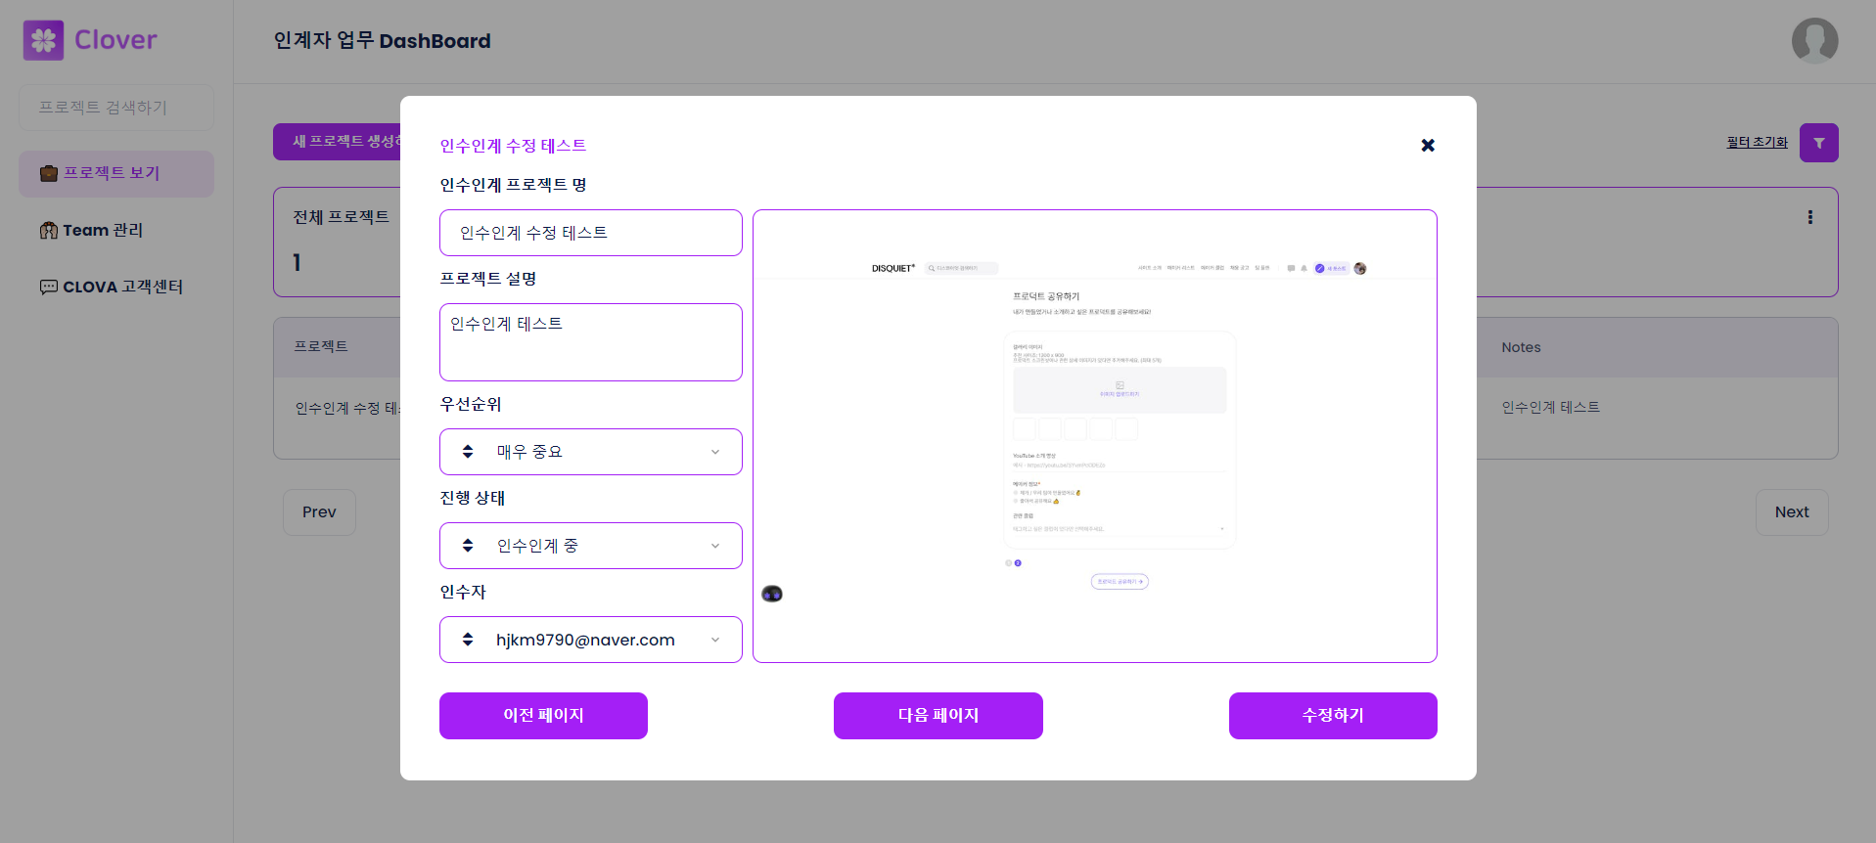Click the 수정하기 button

[x=1333, y=716]
